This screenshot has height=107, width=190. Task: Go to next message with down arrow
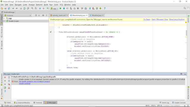click(x=5, y=84)
